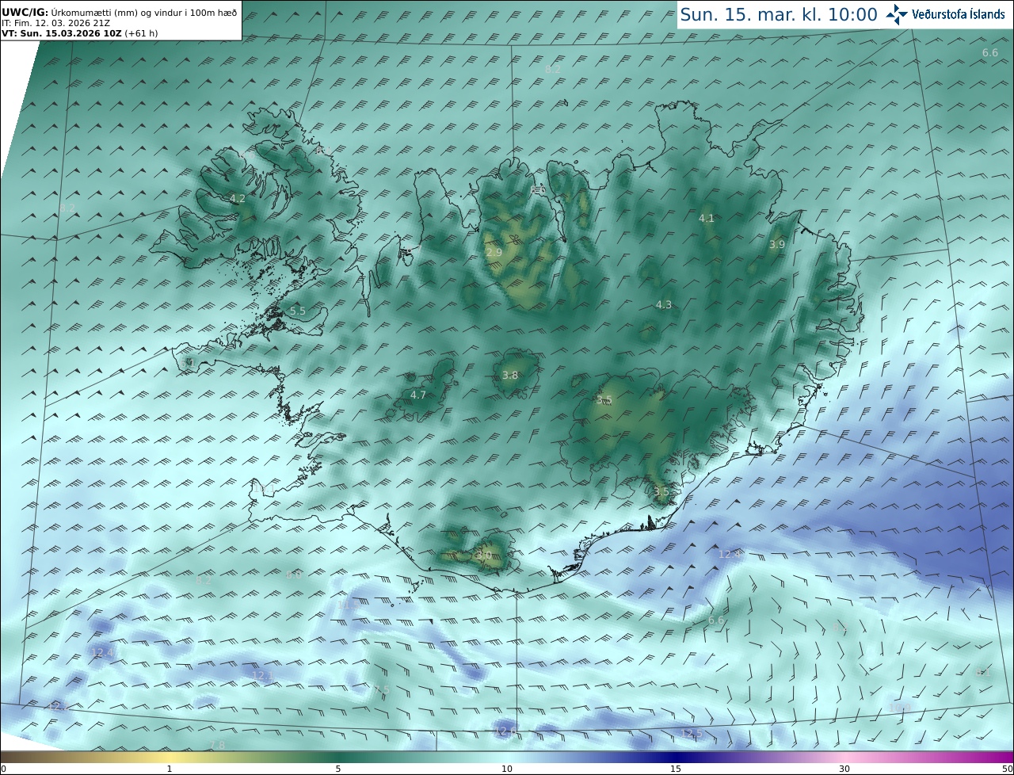Click the dark green colorbar section above 5
The width and height of the screenshot is (1014, 775).
(x=338, y=757)
